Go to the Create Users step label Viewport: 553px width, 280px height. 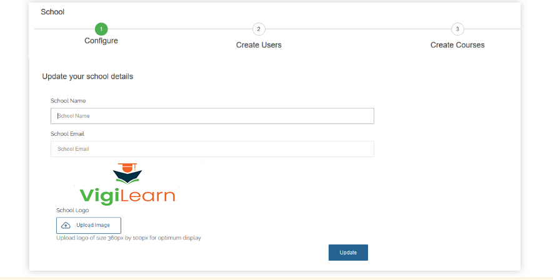pos(259,45)
